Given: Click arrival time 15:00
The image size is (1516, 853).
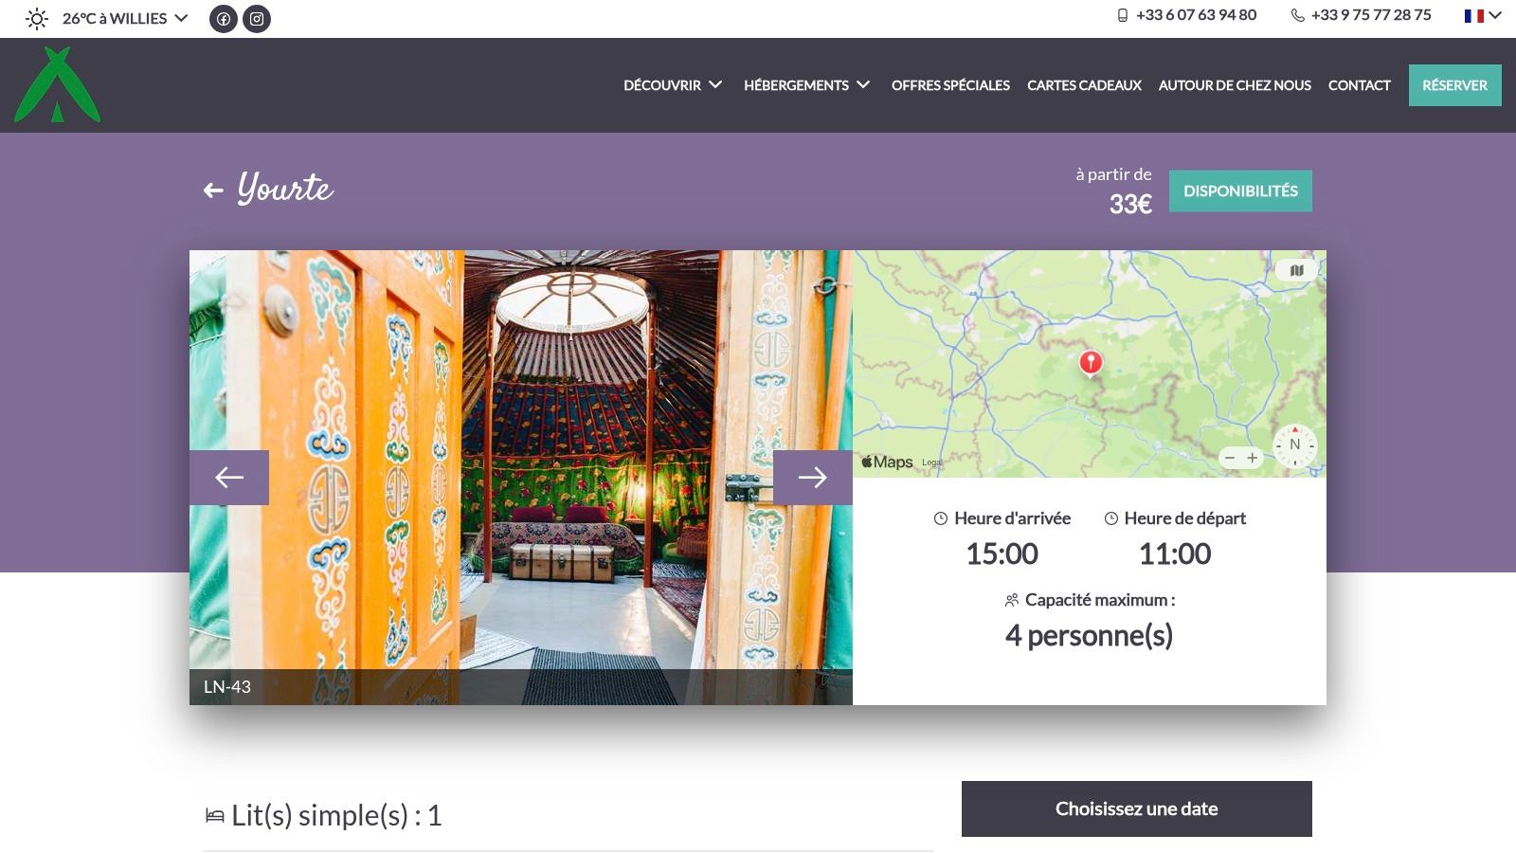Looking at the screenshot, I should [x=1002, y=554].
